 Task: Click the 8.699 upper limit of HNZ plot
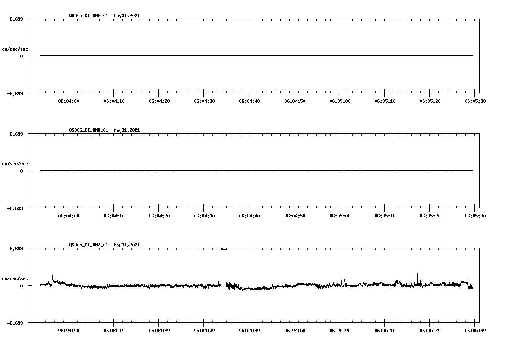pyautogui.click(x=16, y=249)
